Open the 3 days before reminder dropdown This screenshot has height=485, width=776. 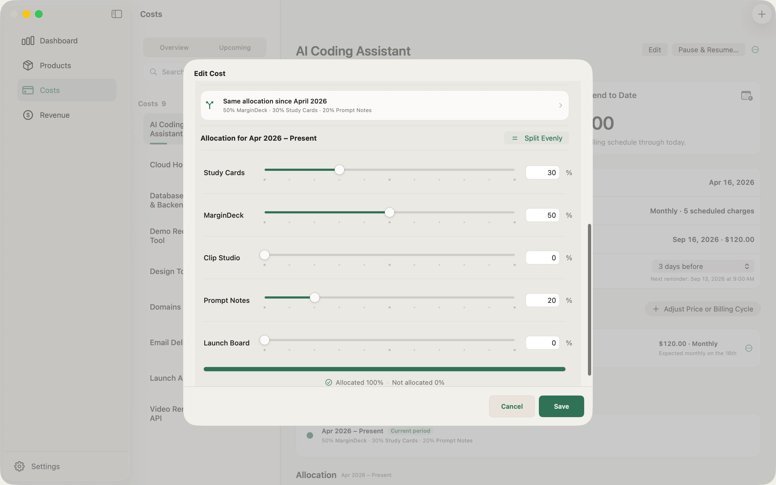click(703, 266)
